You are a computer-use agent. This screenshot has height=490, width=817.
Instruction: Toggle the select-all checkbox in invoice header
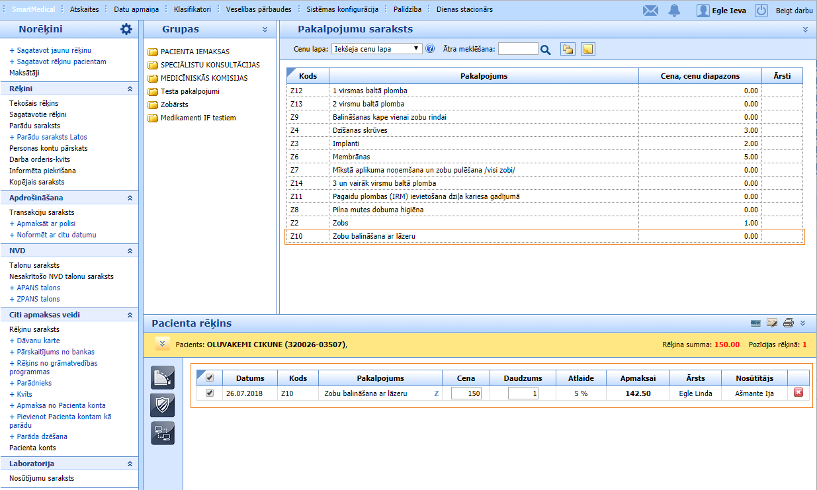coord(210,378)
